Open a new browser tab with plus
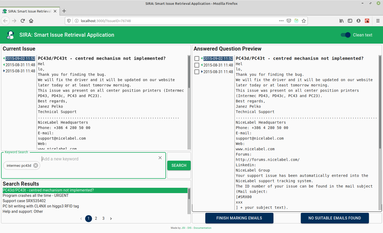 tap(64, 11)
